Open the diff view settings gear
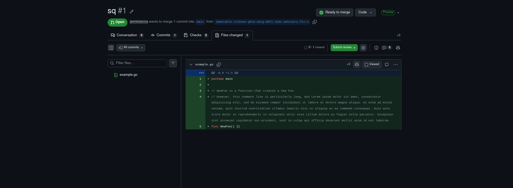The height and width of the screenshot is (188, 513). pos(363,48)
